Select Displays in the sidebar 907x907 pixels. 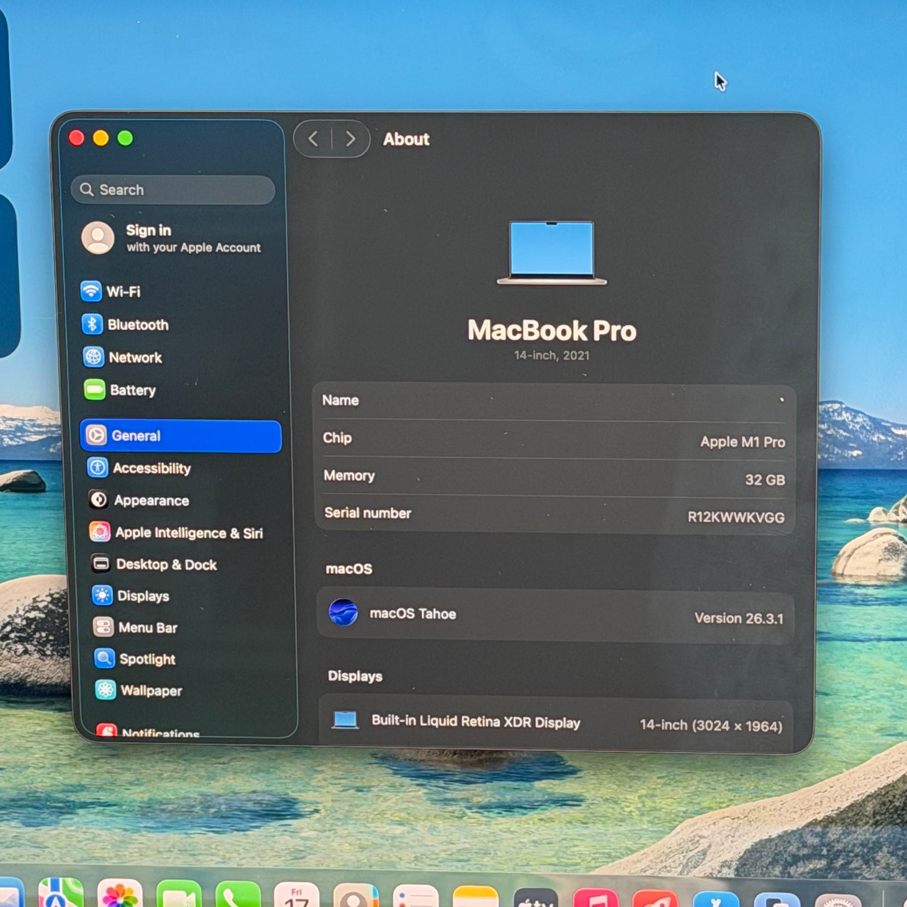click(143, 596)
